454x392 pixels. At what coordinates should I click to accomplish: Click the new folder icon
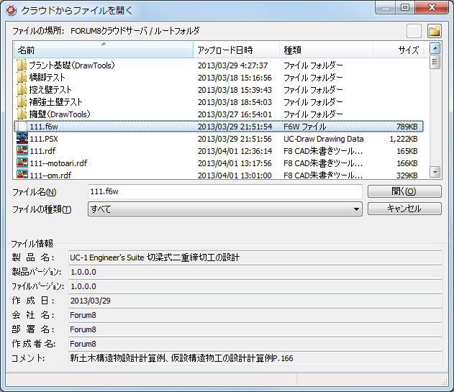pos(435,31)
